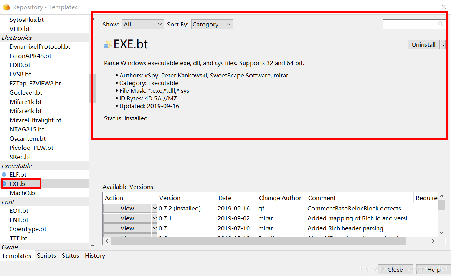Open the Show filter dropdown
Screen dimensions: 451x276
pyautogui.click(x=143, y=25)
